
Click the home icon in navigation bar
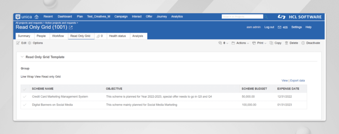36,17
